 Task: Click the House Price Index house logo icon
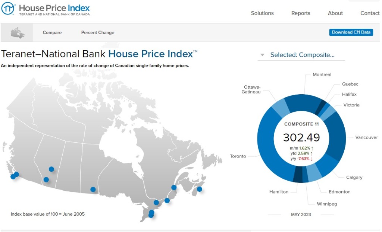click(x=8, y=9)
